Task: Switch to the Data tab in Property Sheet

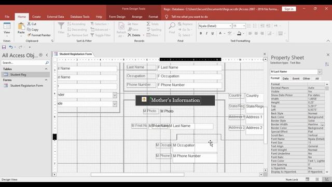Action: (x=285, y=78)
